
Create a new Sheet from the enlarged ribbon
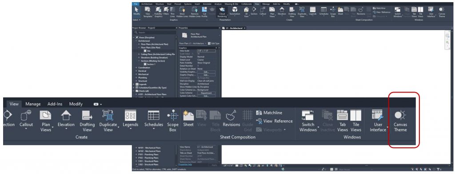(188, 119)
